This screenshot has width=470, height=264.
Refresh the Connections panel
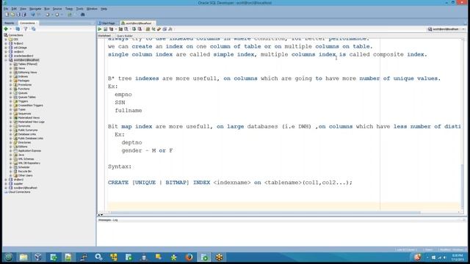(x=18, y=29)
